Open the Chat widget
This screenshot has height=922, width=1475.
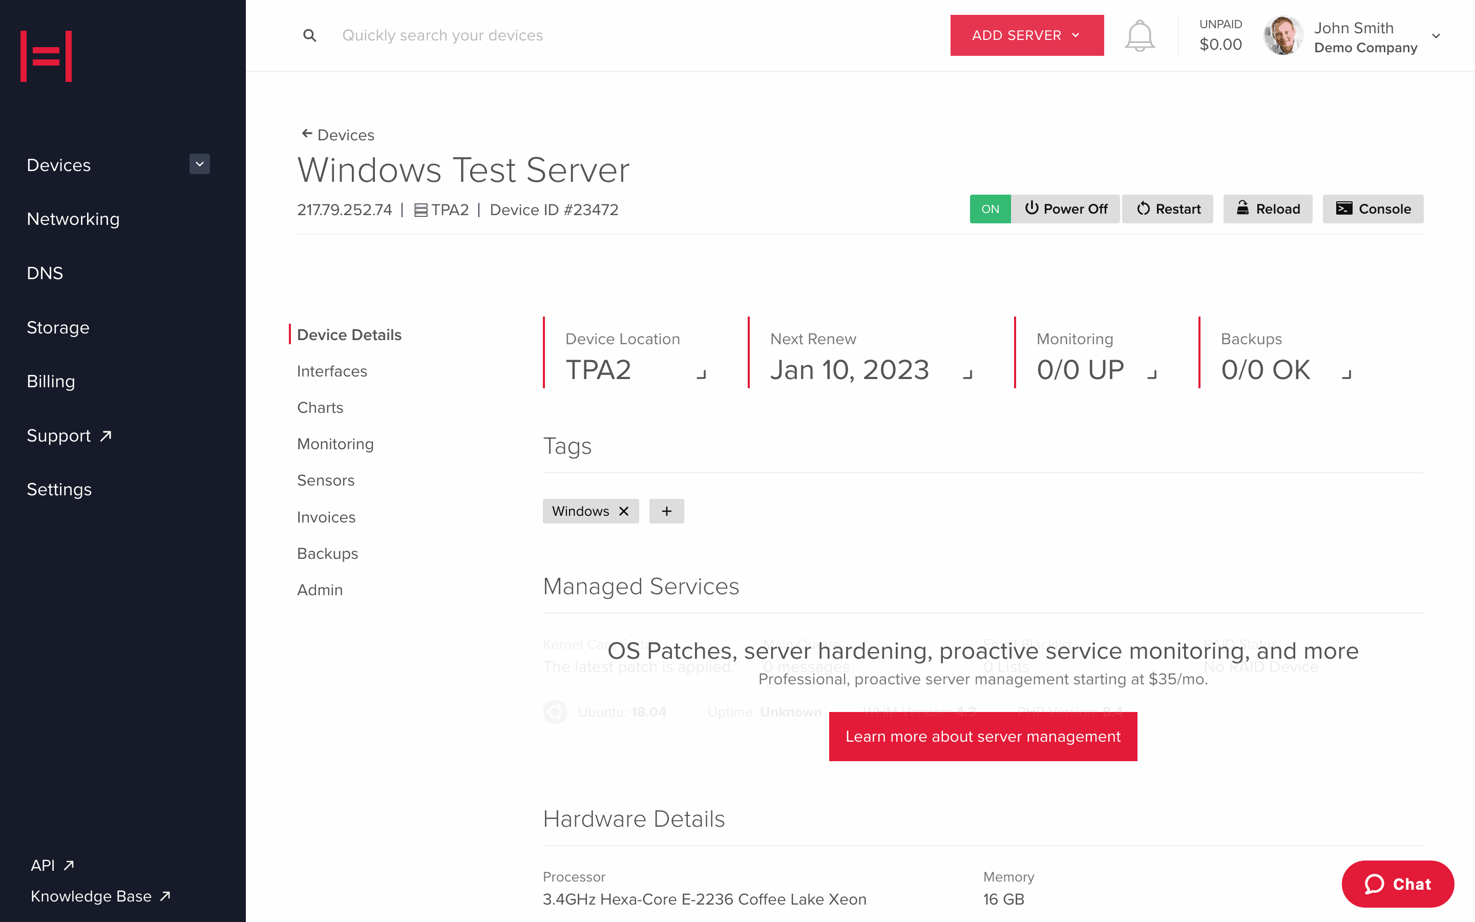pyautogui.click(x=1398, y=884)
